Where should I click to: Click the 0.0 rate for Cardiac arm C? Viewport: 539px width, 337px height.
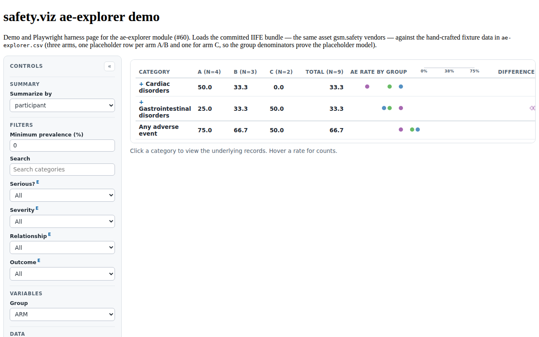pyautogui.click(x=278, y=87)
